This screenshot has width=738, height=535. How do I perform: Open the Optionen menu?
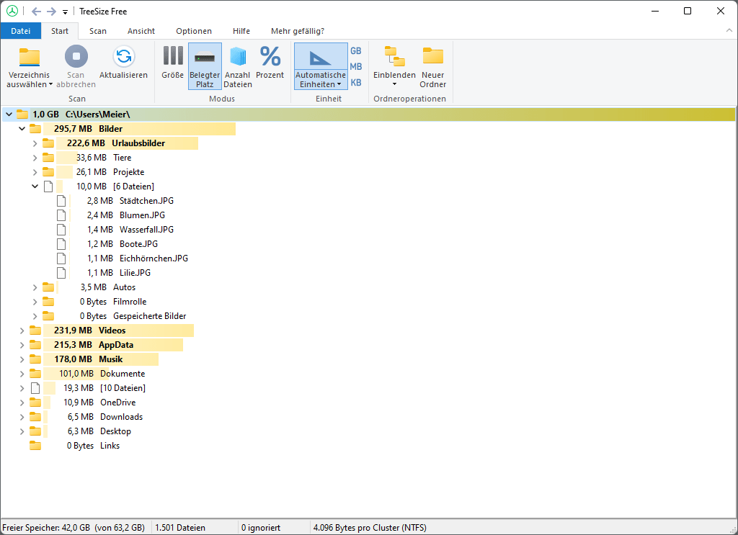pos(193,31)
